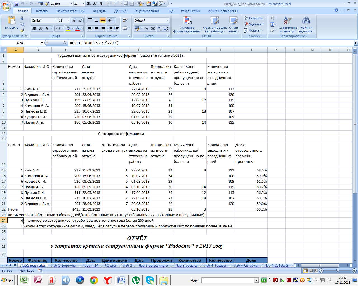Viewport: 358px width, 286px height.
Task: Copy selection using the Copy icon
Action: [22, 24]
